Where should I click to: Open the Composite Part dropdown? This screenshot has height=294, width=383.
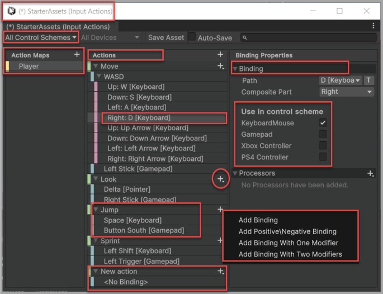[346, 92]
